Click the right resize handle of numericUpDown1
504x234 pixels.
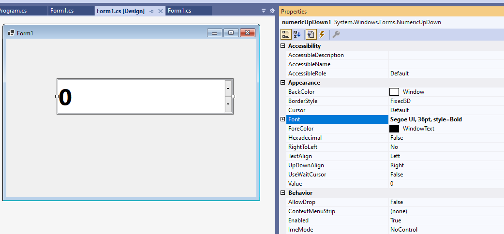233,96
